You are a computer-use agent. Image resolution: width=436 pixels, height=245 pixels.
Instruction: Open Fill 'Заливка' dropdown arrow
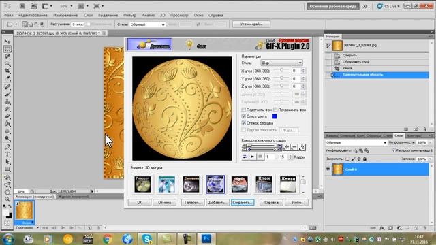pyautogui.click(x=430, y=159)
